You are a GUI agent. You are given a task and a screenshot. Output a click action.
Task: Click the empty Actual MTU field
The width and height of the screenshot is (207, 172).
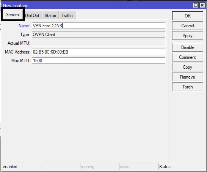99,43
